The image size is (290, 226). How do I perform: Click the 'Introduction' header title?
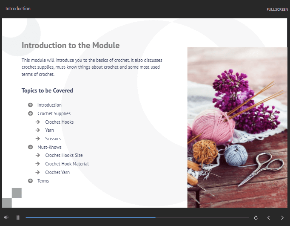(x=18, y=9)
